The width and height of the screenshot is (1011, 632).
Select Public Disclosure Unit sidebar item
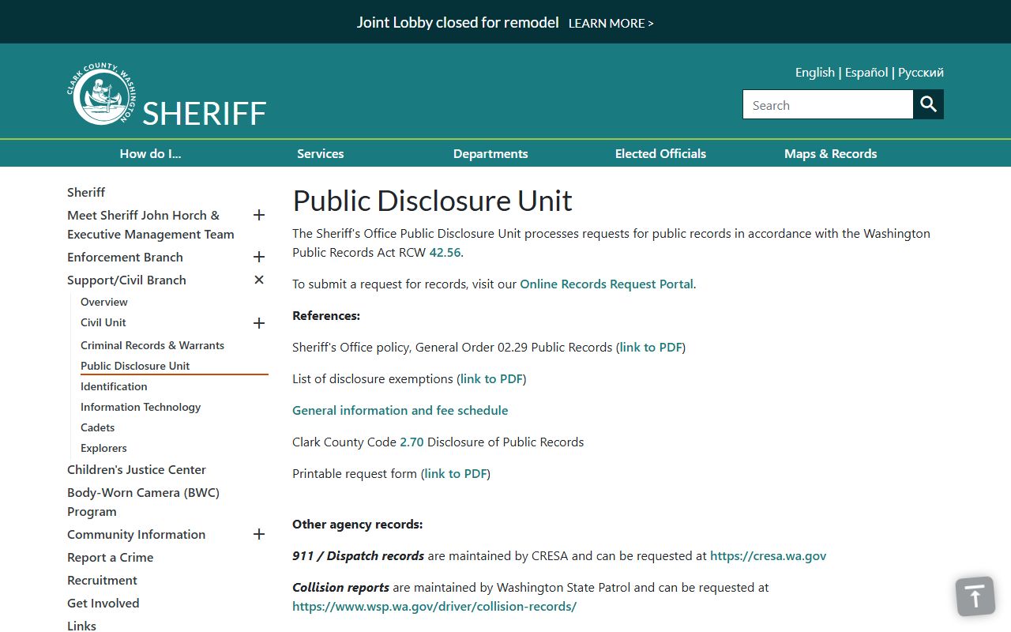(x=135, y=366)
